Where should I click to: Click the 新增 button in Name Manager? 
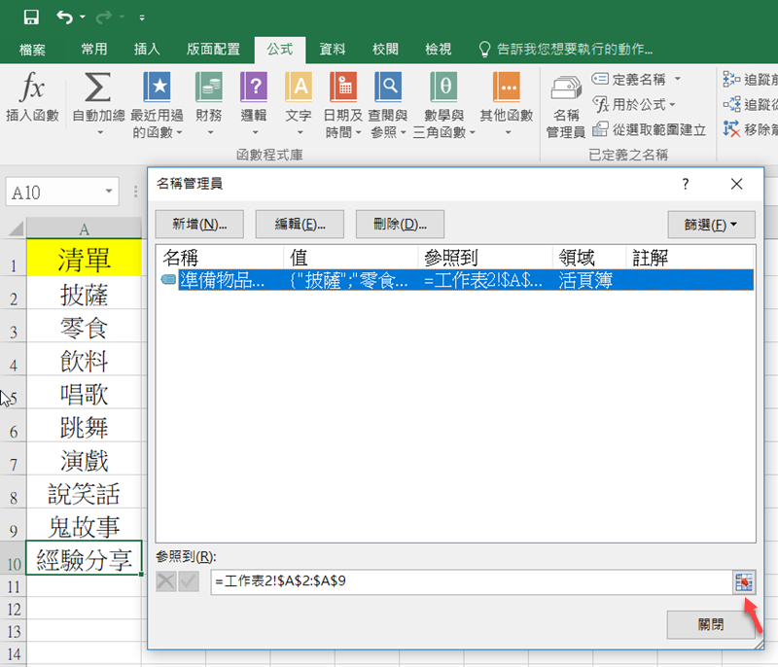tap(200, 224)
